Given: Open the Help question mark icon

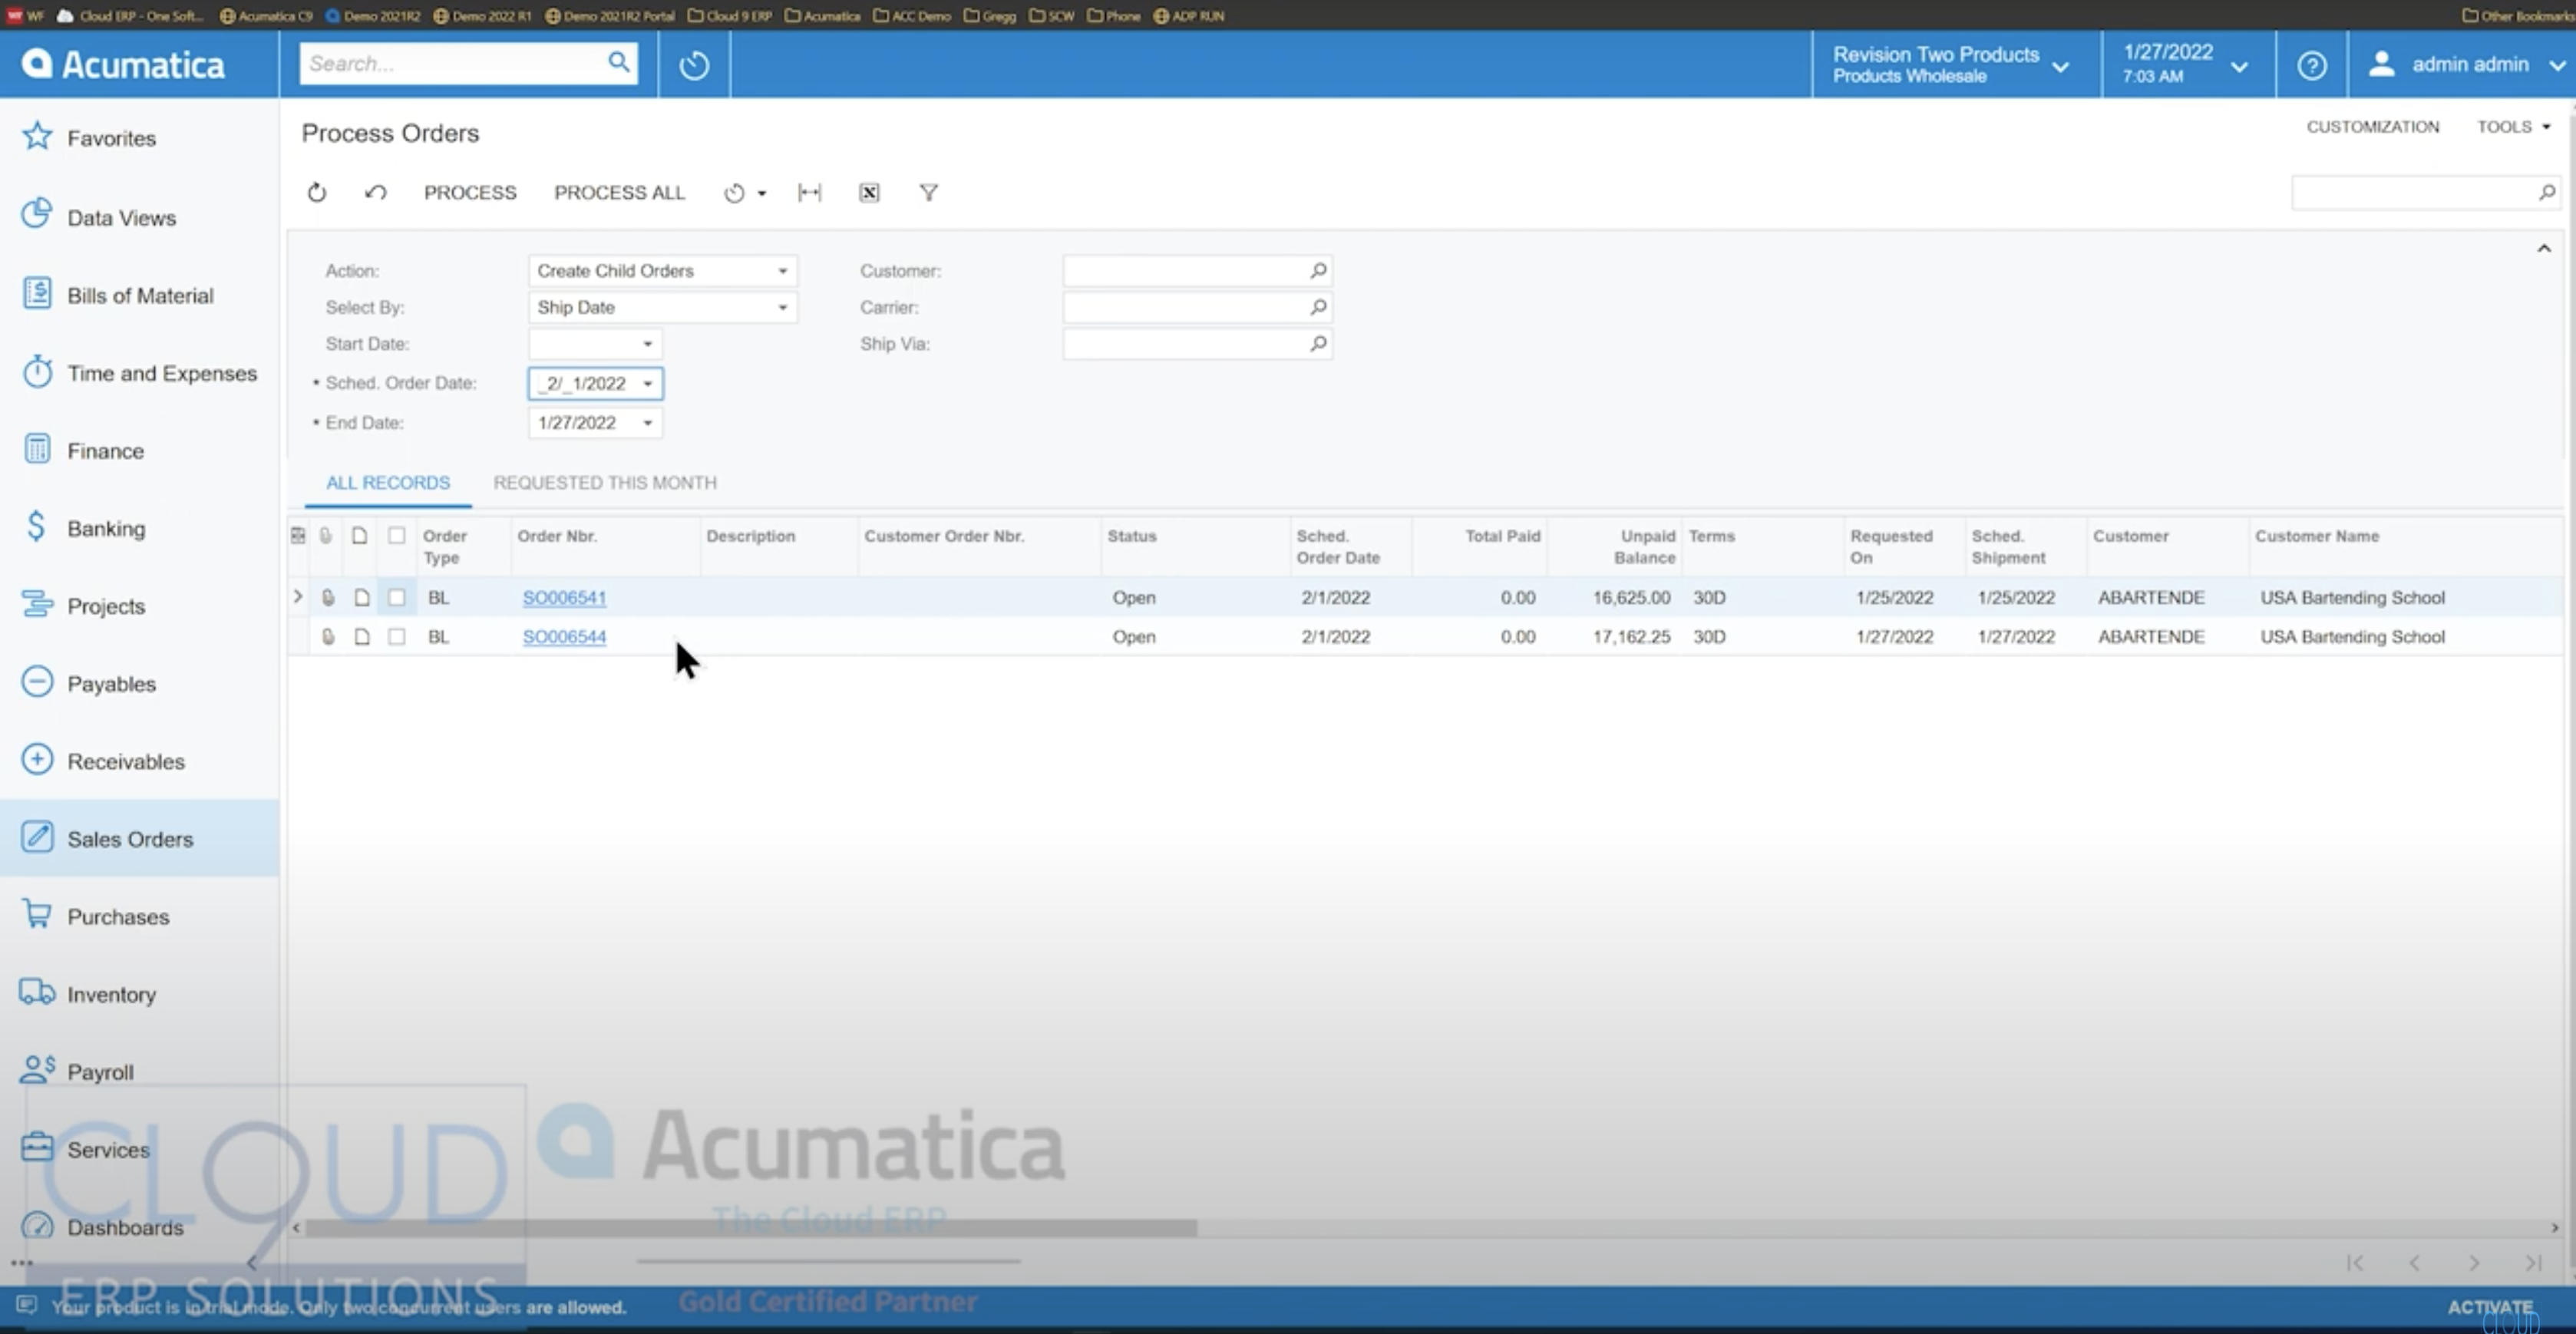Looking at the screenshot, I should coord(2311,65).
